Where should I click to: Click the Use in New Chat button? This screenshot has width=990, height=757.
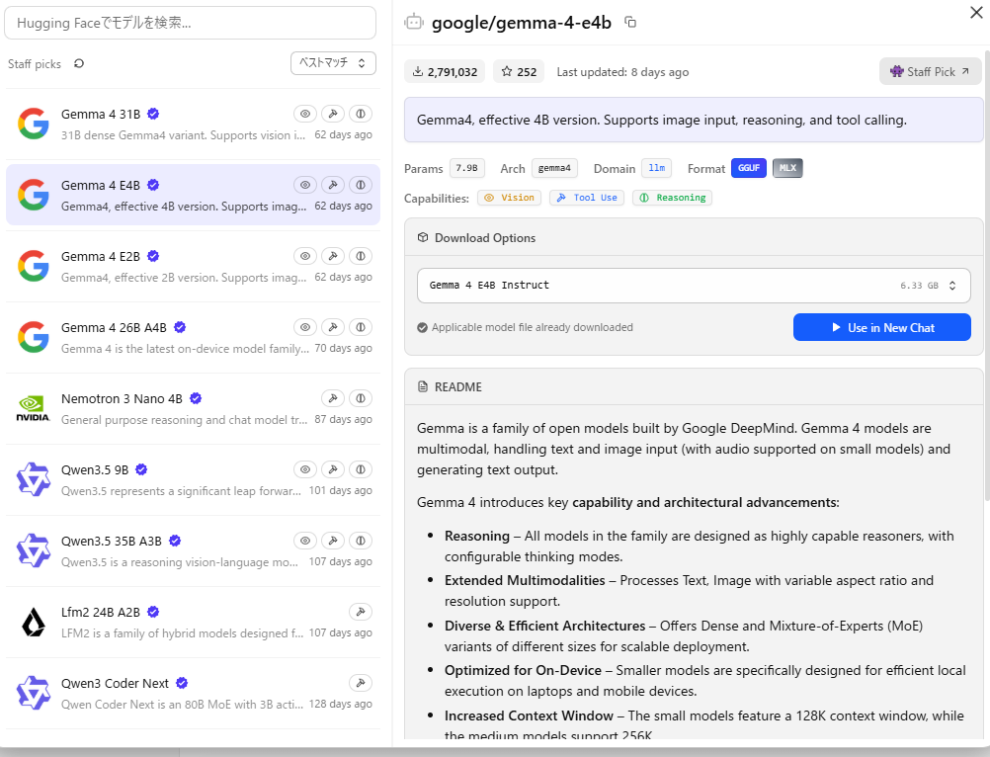coord(882,327)
